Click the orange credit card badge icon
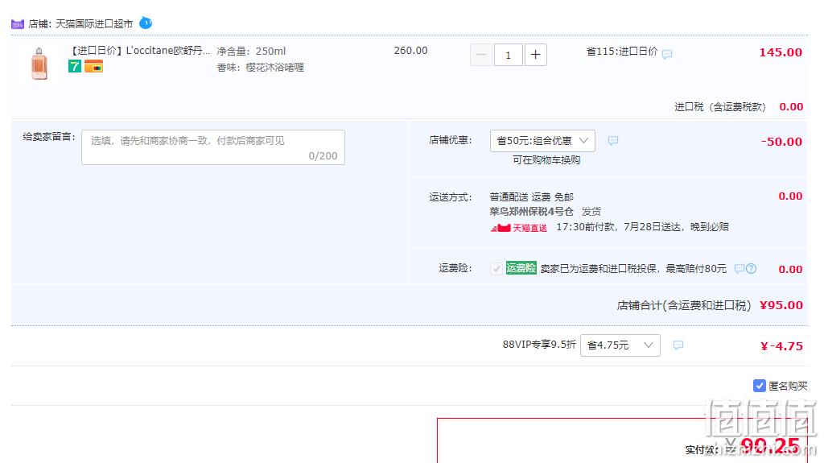This screenshot has height=463, width=824. (x=93, y=66)
